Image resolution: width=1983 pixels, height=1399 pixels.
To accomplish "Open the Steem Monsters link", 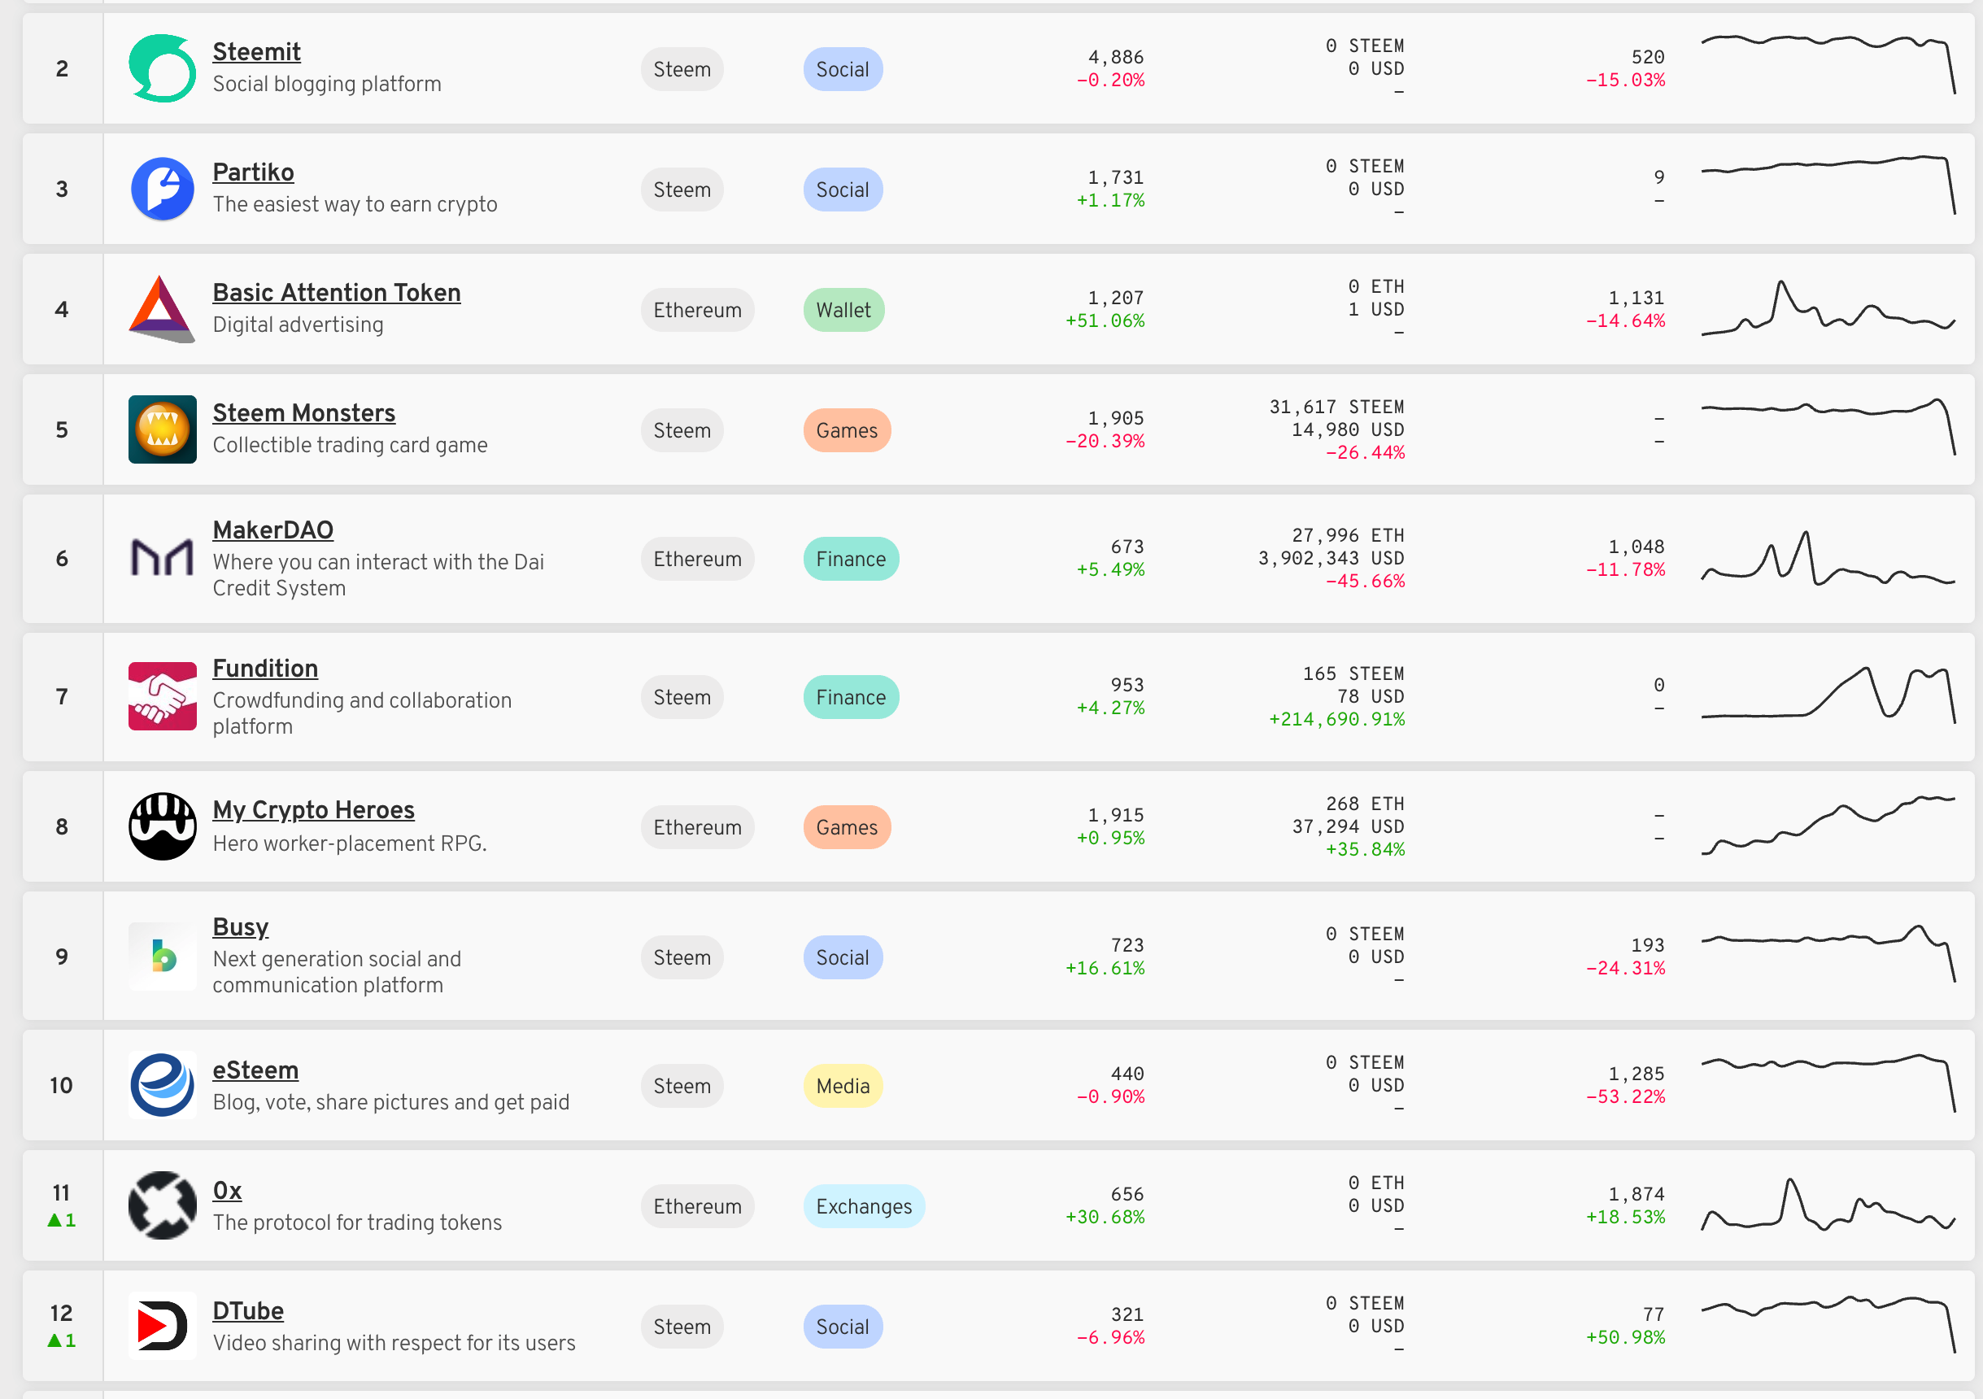I will point(304,413).
